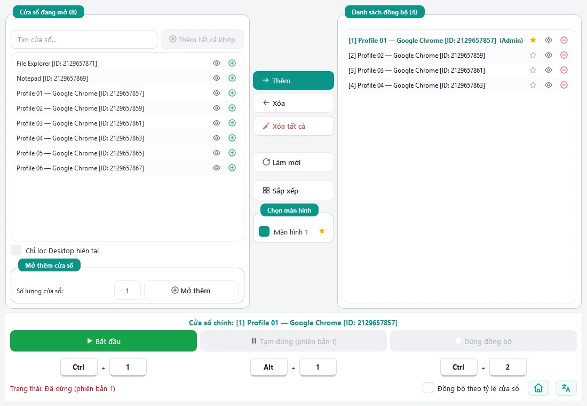Show Profile 03 window in open list
The width and height of the screenshot is (587, 406).
[217, 123]
